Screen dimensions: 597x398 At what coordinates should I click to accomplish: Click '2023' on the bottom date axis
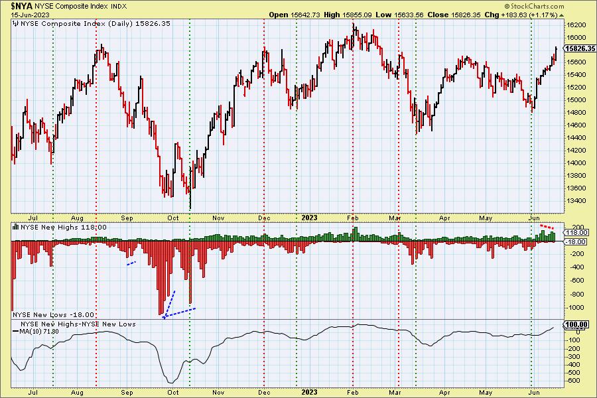[x=309, y=392]
